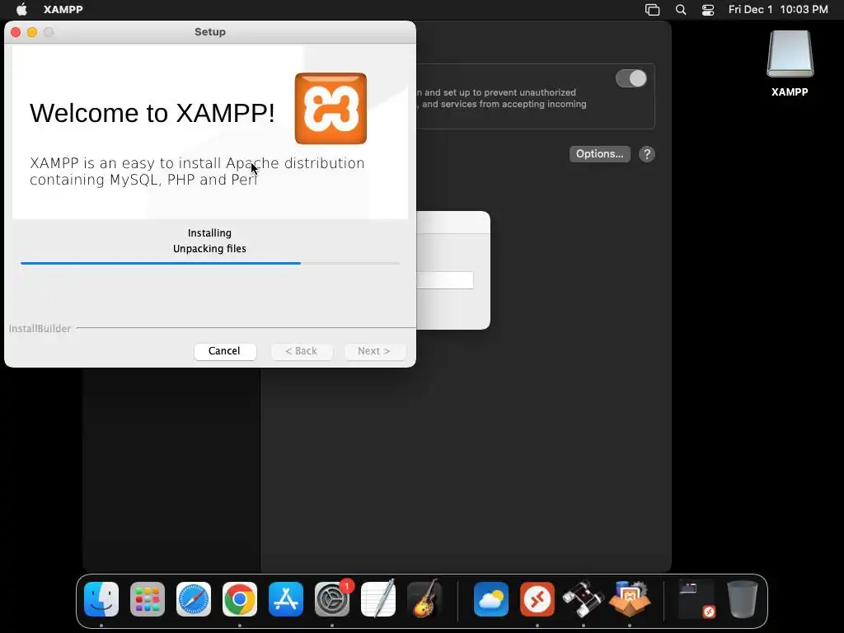Toggle the firewall switch in Settings window
The height and width of the screenshot is (633, 844).
click(631, 78)
